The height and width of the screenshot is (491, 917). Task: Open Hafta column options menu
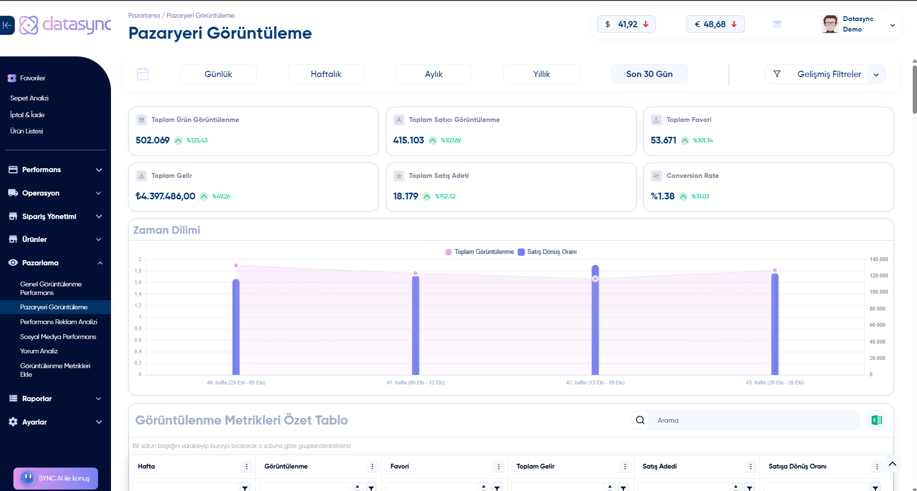246,467
